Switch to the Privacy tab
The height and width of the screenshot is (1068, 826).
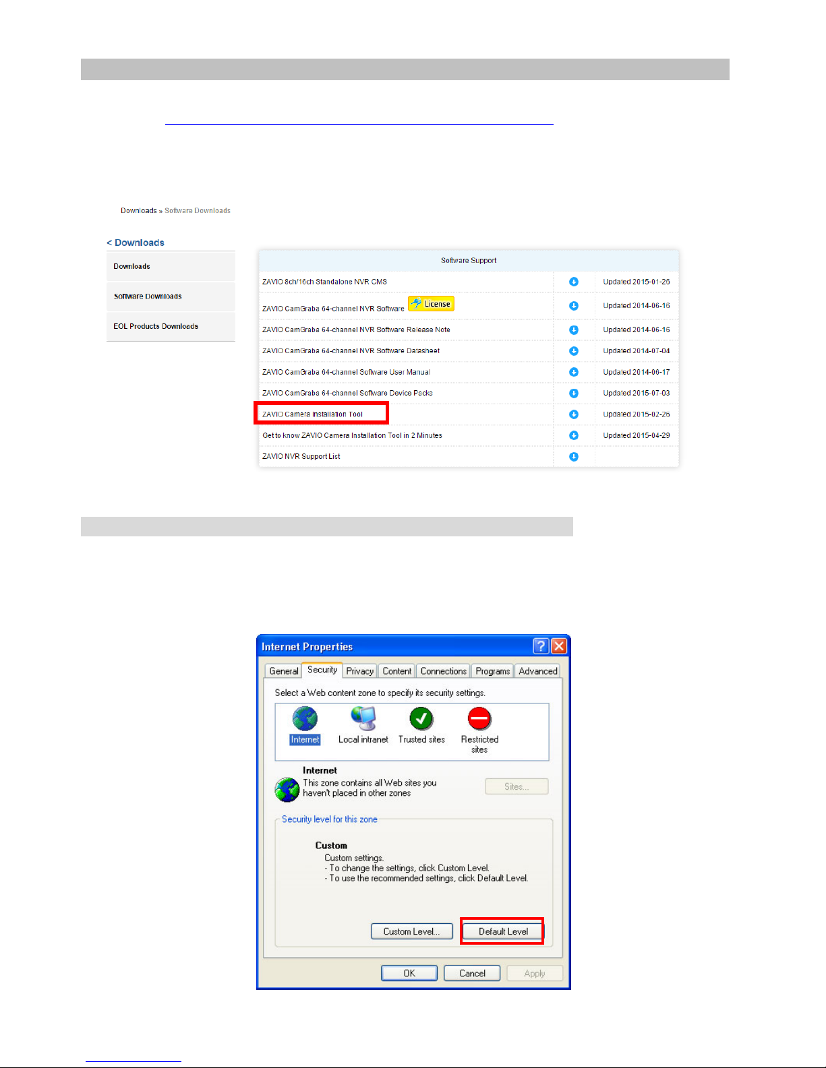pyautogui.click(x=359, y=671)
